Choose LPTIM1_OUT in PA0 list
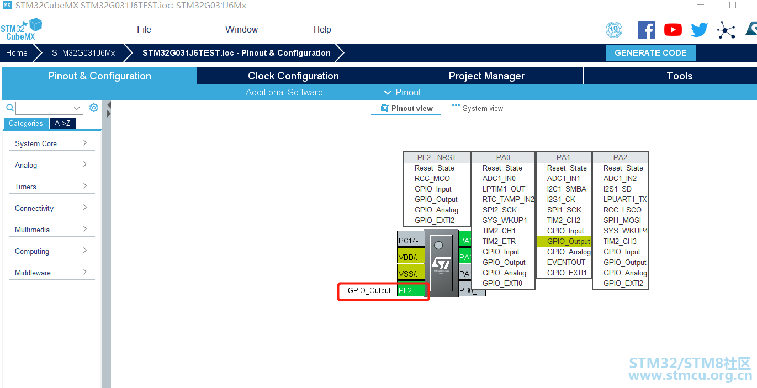This screenshot has width=757, height=388. click(x=504, y=189)
